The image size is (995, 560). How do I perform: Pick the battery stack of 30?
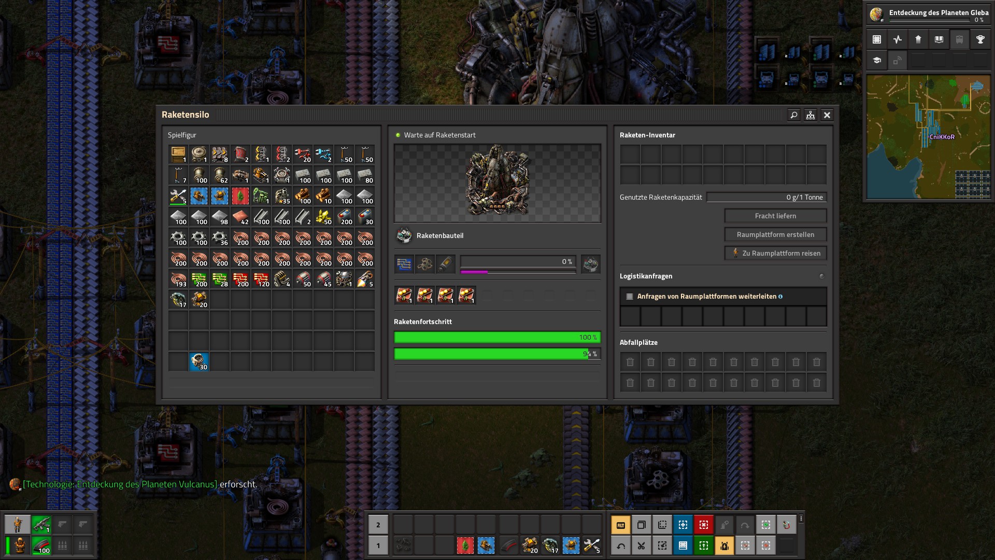click(x=364, y=216)
